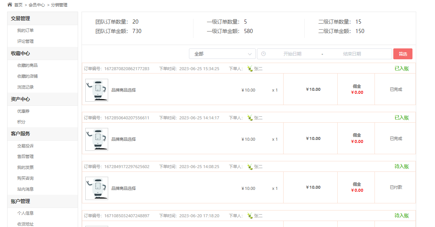Open the second order's robot product thumbnail
435x227 pixels.
pyautogui.click(x=97, y=139)
